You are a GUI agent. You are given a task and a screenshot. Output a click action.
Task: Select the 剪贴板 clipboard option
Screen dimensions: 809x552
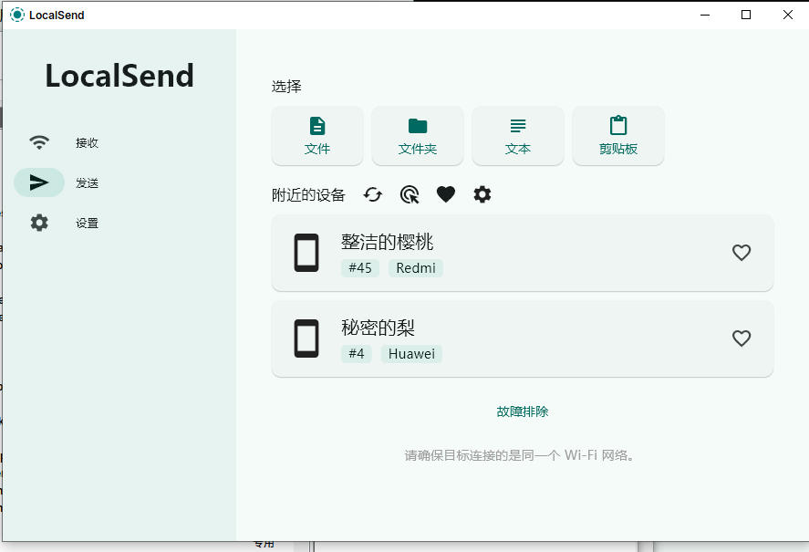coord(618,136)
